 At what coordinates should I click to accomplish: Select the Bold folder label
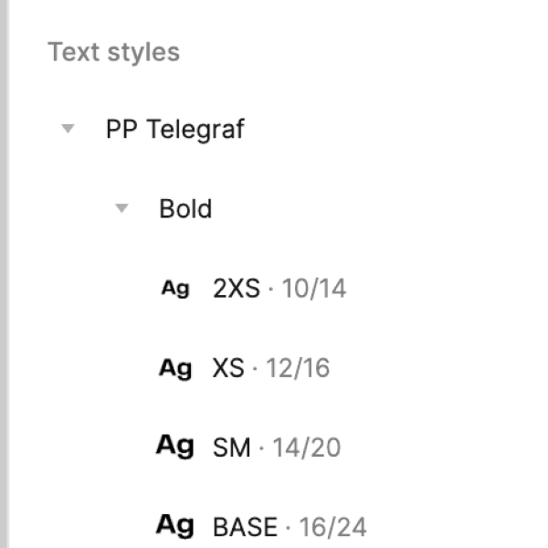[x=185, y=209]
